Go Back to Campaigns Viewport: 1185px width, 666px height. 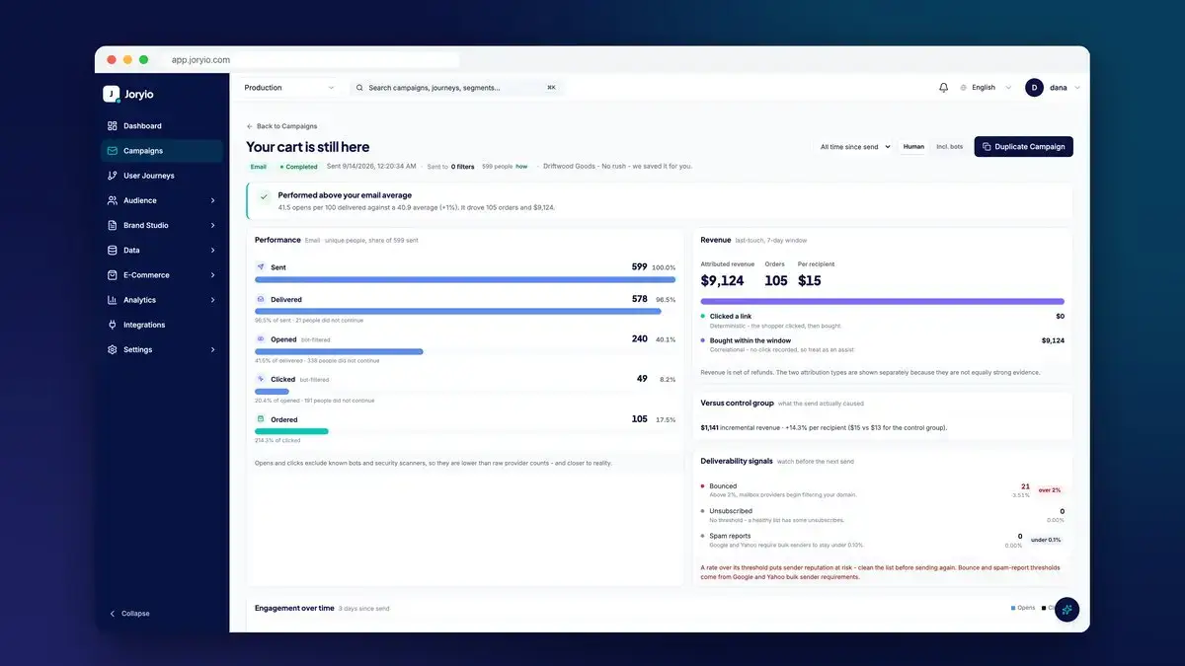pyautogui.click(x=282, y=126)
